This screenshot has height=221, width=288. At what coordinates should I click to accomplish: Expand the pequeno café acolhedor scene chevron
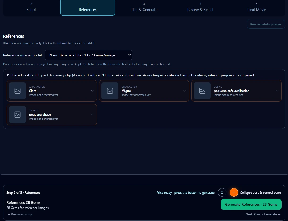coord(277,91)
